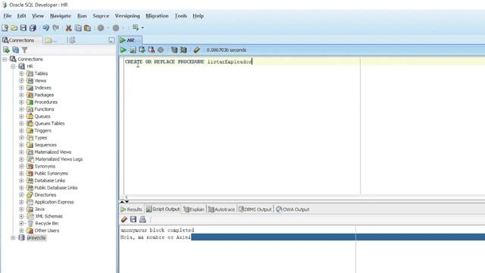Click Explain Plan icon in worksheet toolbar

click(x=174, y=50)
